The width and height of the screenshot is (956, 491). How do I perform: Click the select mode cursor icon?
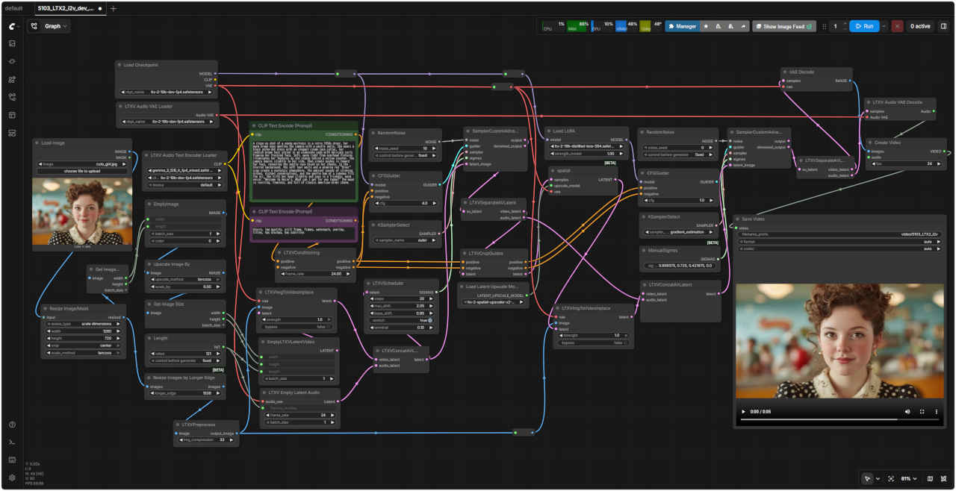click(x=867, y=478)
